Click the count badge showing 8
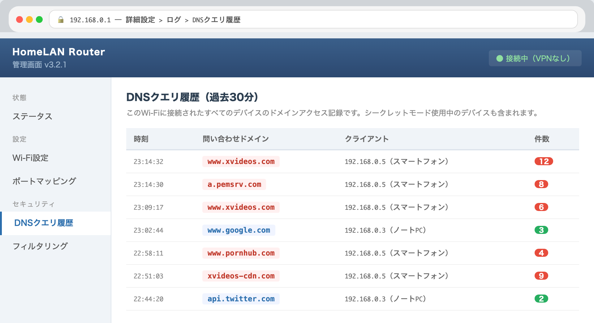 tap(541, 184)
